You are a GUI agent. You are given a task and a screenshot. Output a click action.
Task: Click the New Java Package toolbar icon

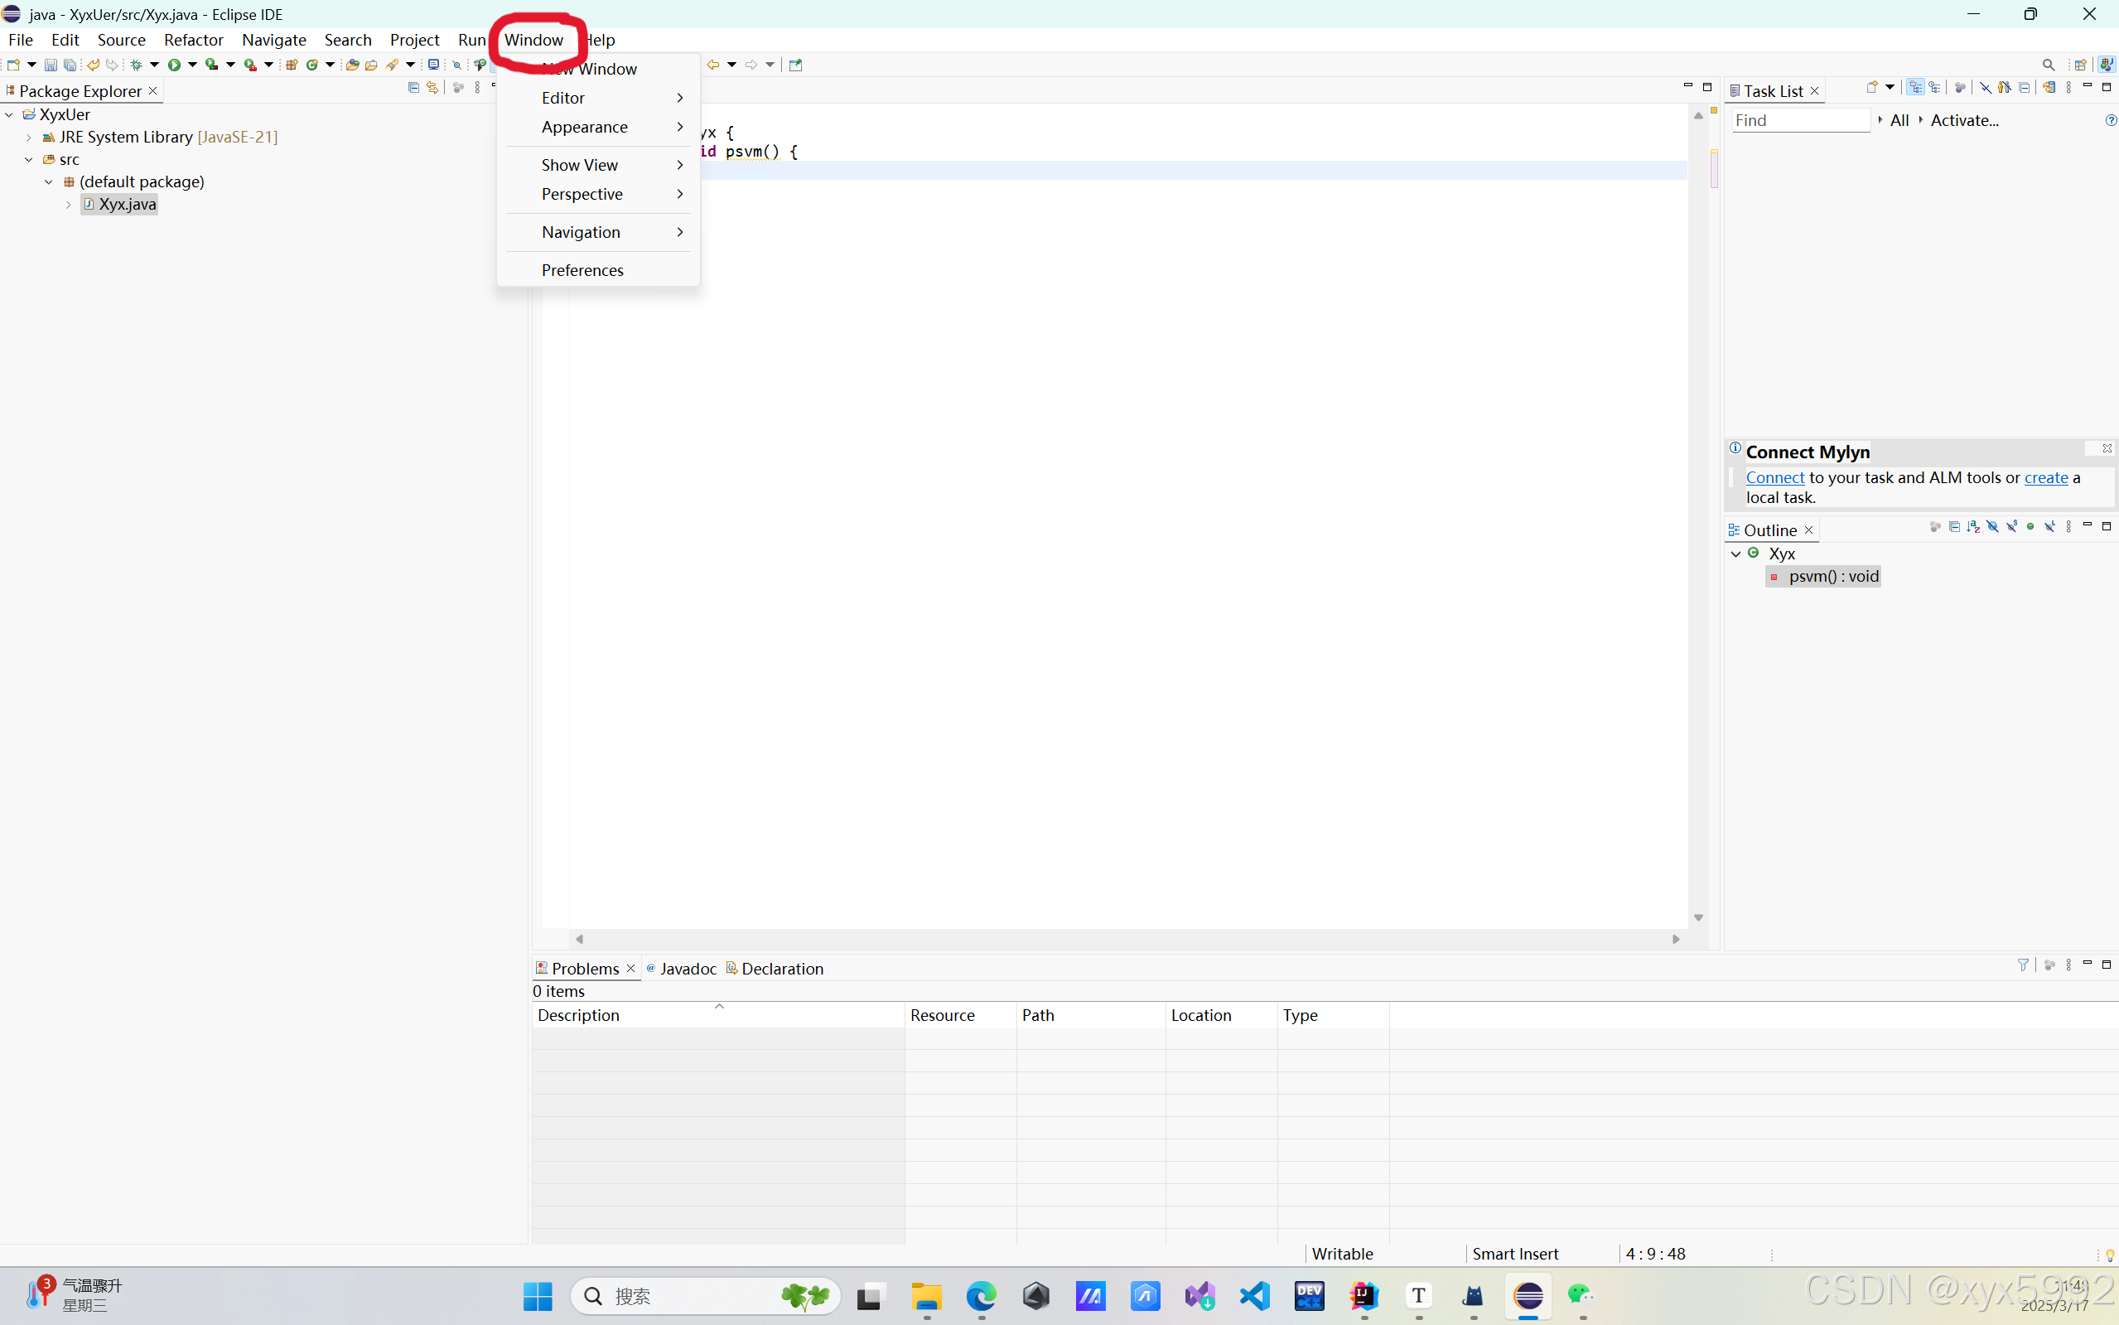(292, 65)
